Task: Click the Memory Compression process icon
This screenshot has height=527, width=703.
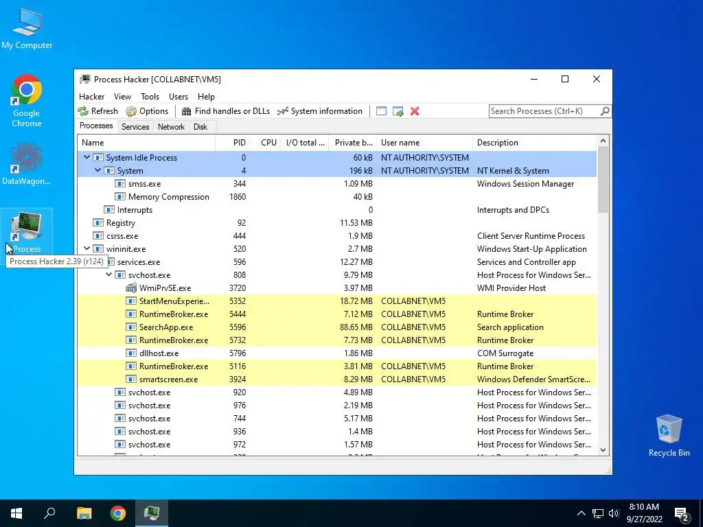Action: click(x=119, y=197)
